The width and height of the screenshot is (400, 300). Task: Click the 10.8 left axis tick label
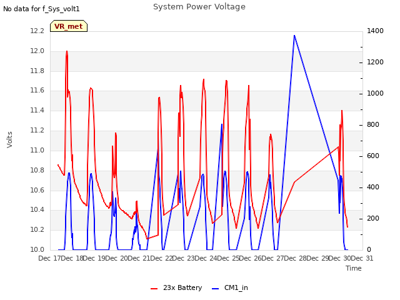(x=37, y=170)
